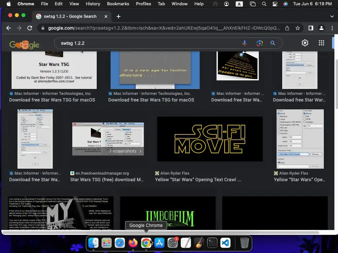Open the MY DISTRIBUTOR NAME image thumbnail

pos(61,213)
